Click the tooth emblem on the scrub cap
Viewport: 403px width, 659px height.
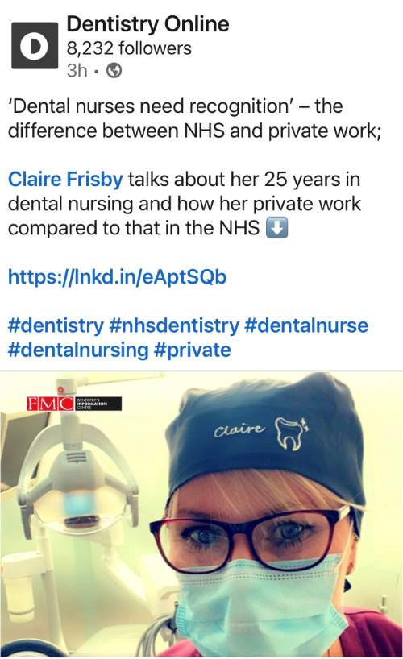pos(290,433)
